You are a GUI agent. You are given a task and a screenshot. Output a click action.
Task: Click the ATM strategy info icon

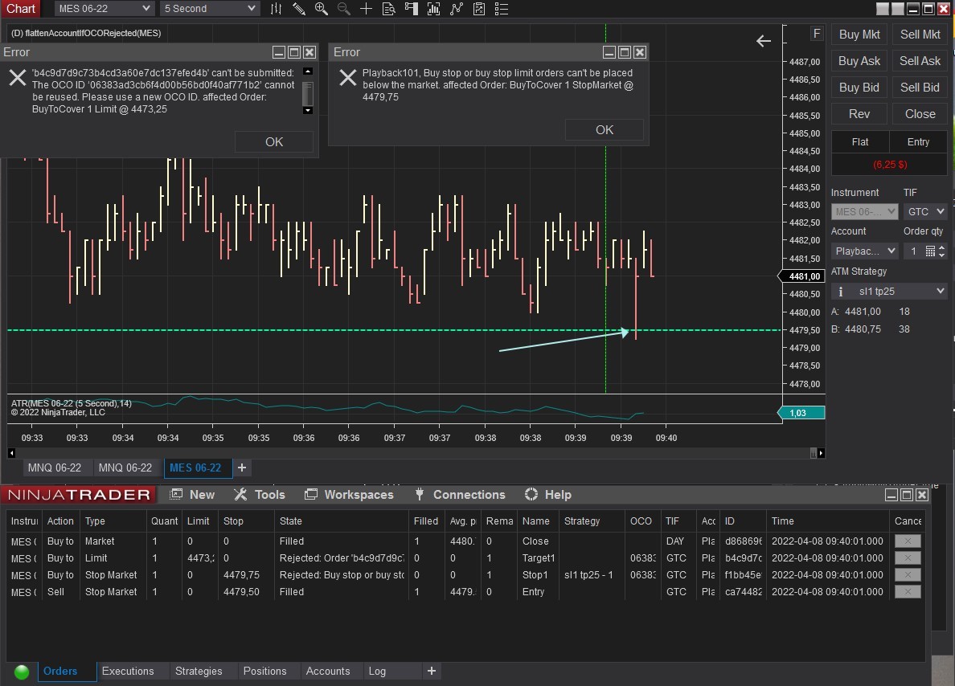pyautogui.click(x=840, y=292)
